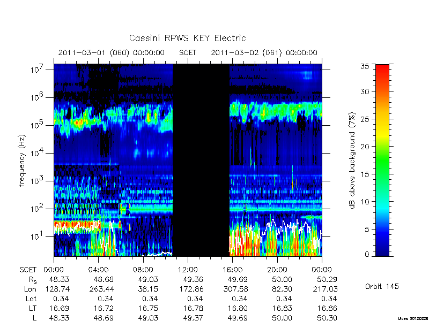Click the SCET row header below the plot
Screen dimensions: 429x321
[28, 270]
